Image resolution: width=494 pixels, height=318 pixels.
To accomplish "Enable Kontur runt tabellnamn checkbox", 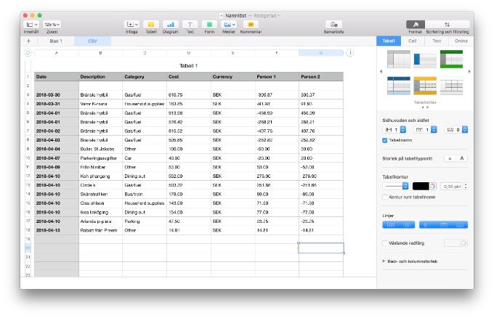I will click(385, 197).
